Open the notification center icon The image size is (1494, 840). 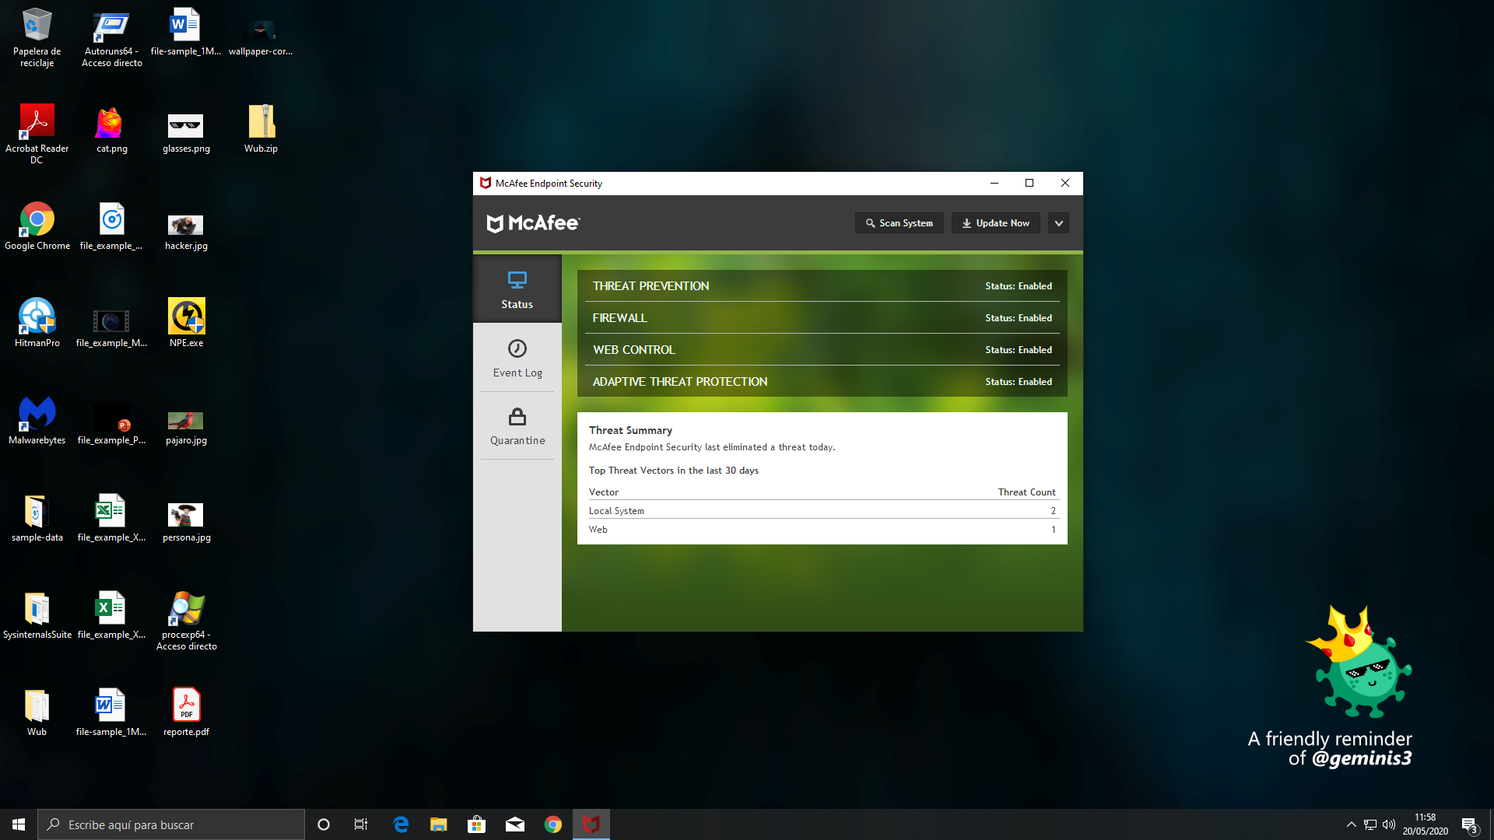(1469, 824)
